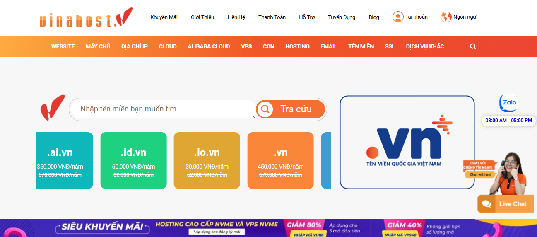Screen dimensions: 537x237
Task: Click the red V logo beside search box
Action: [53, 108]
